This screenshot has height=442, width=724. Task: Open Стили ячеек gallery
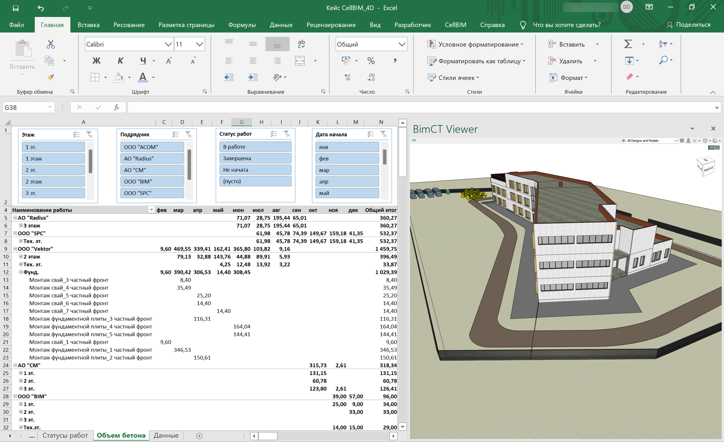(453, 77)
